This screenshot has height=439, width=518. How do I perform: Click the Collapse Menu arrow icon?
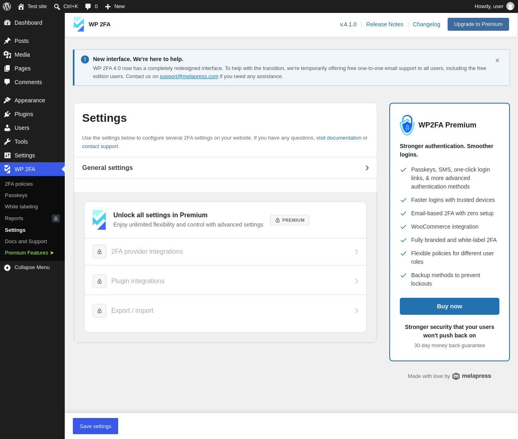coord(7,267)
